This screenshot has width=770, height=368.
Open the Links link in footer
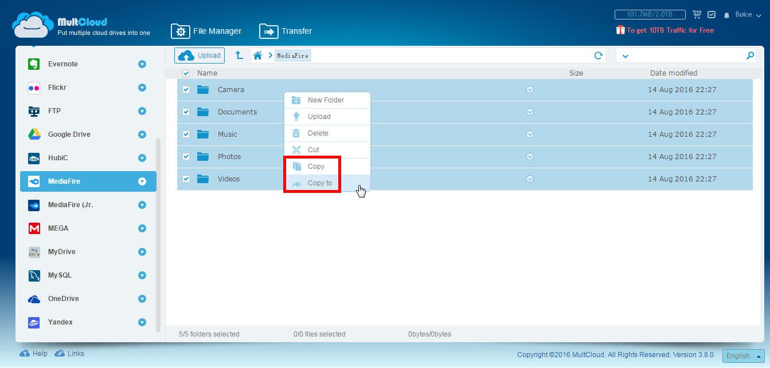[x=69, y=354]
